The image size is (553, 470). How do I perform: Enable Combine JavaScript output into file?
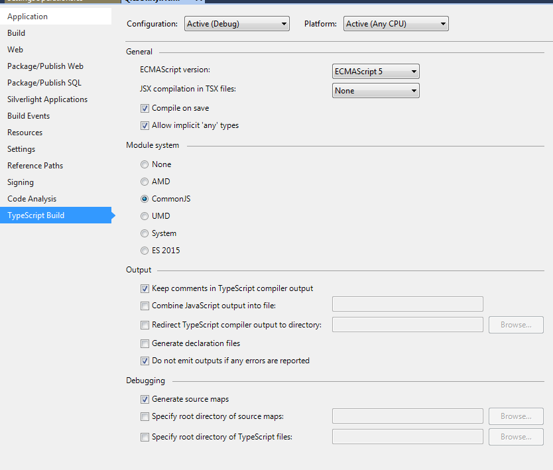[x=145, y=306]
